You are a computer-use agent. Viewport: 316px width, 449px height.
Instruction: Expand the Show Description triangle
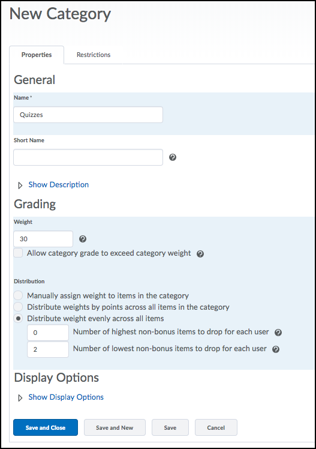[x=20, y=185]
